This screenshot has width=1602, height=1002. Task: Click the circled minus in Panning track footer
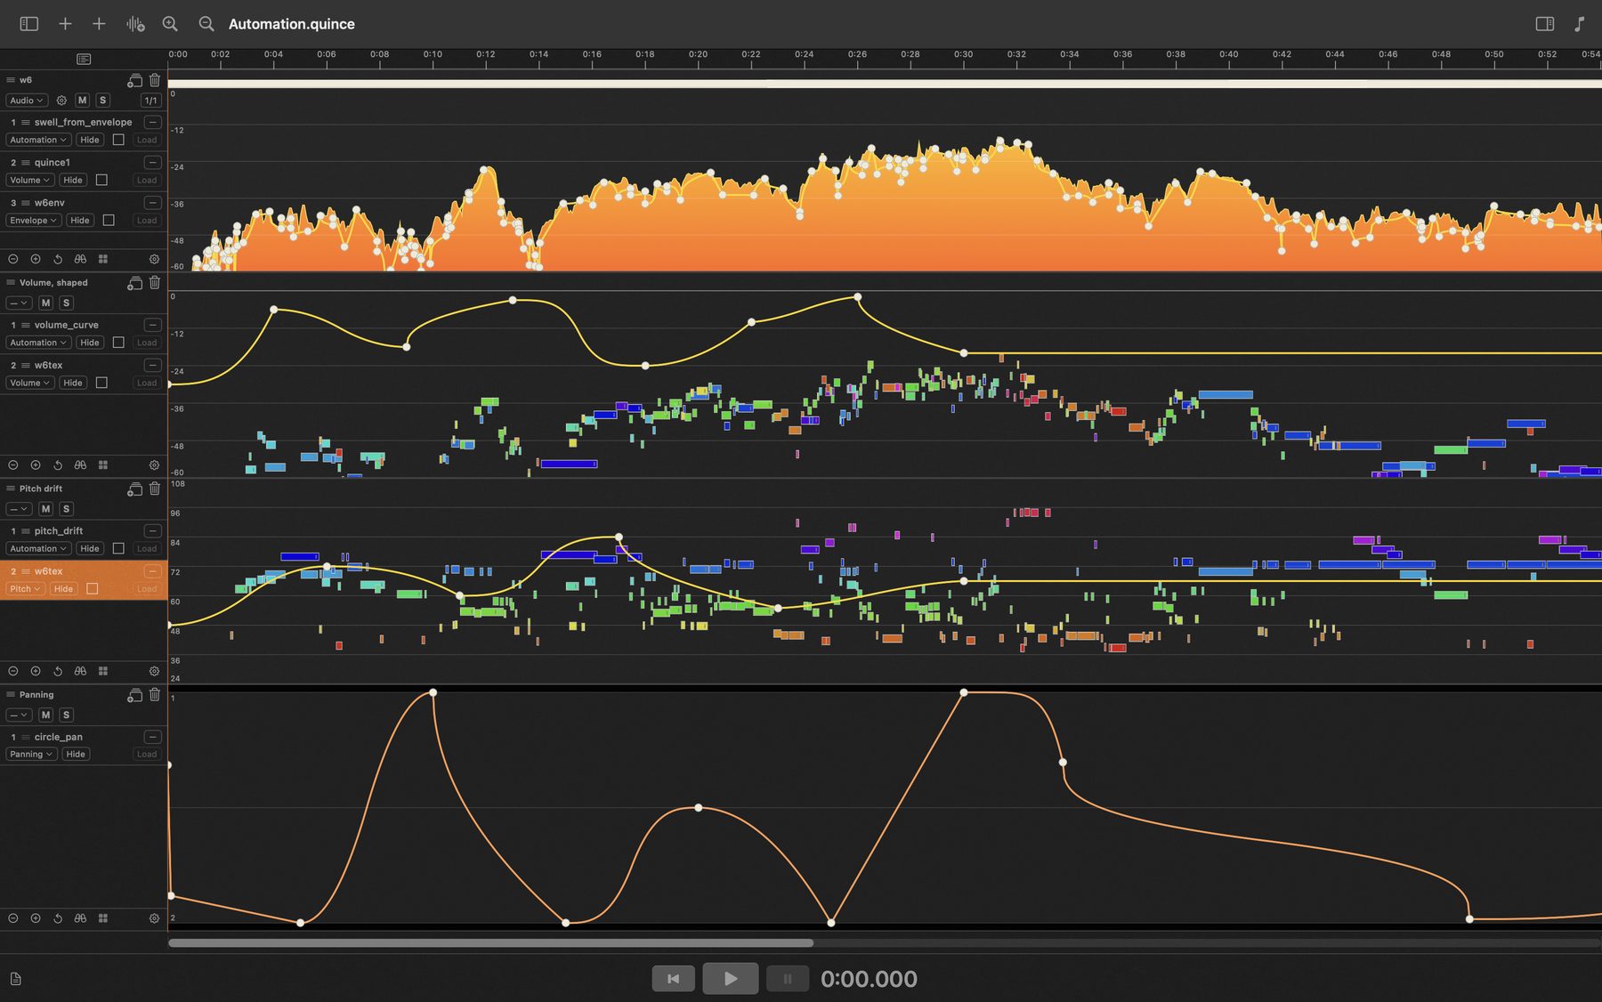[x=13, y=917]
